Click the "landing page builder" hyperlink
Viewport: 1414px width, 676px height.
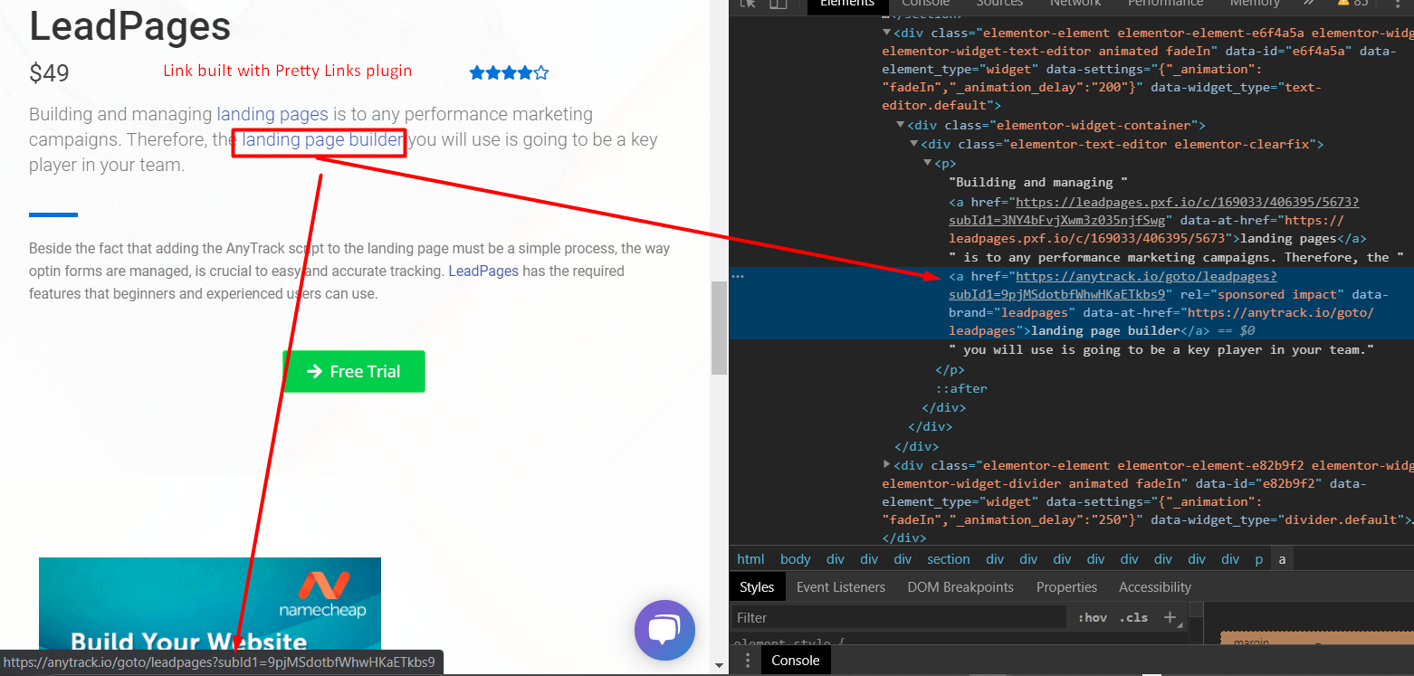322,139
